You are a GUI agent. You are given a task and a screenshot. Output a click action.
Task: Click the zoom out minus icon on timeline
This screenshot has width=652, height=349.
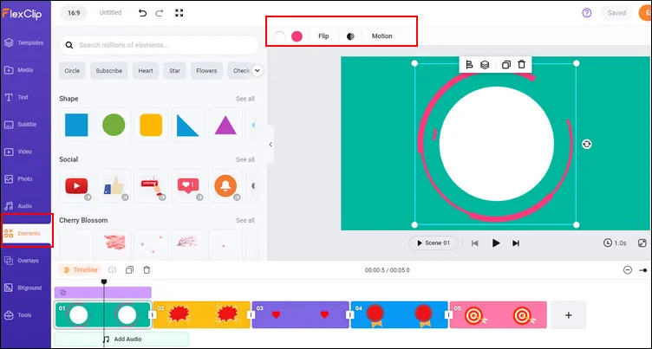coord(628,270)
